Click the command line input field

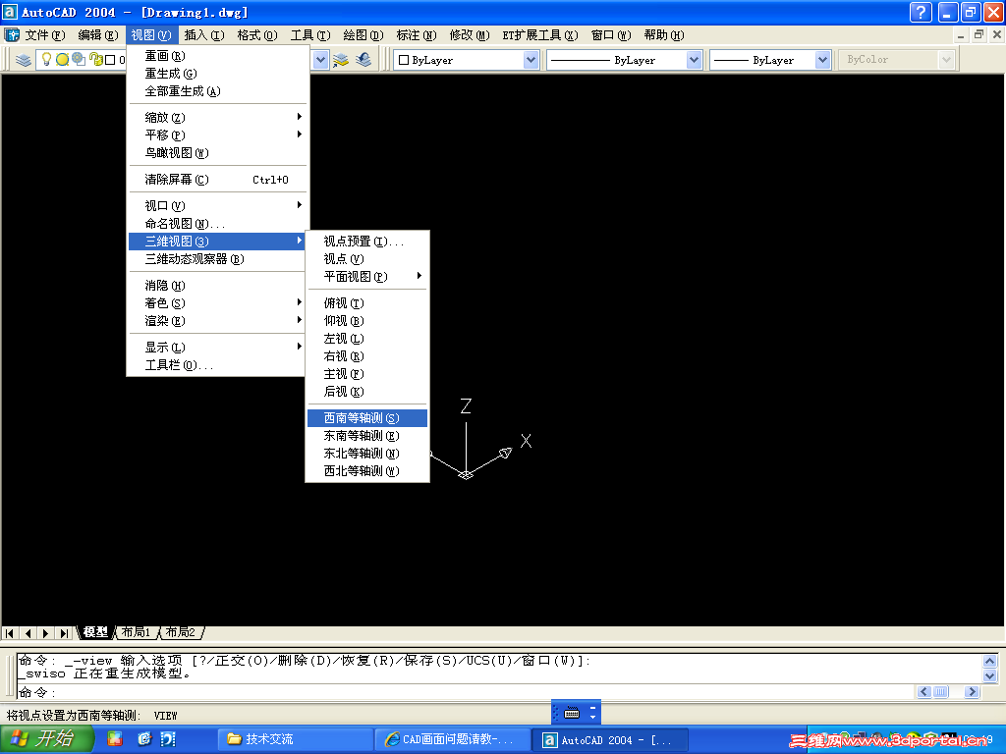pos(465,692)
